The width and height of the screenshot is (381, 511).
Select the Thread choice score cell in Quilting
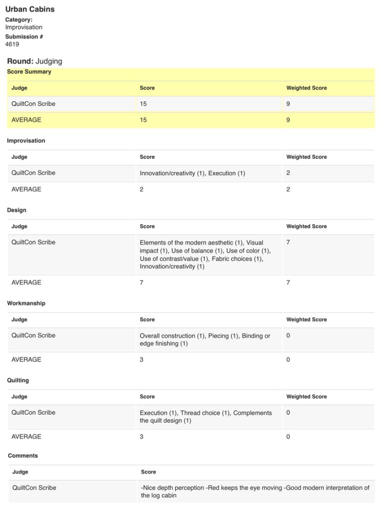206,417
